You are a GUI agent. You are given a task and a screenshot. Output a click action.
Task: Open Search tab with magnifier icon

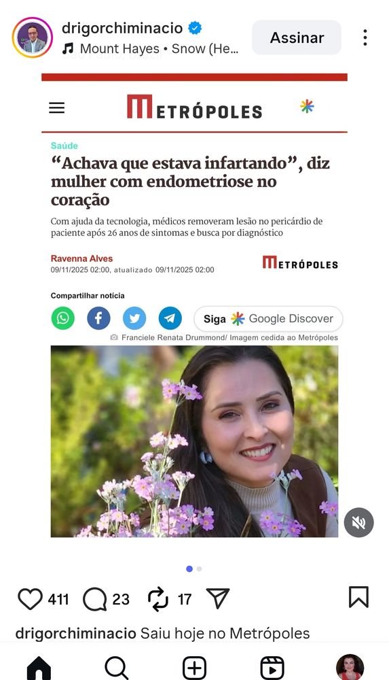coord(117,668)
